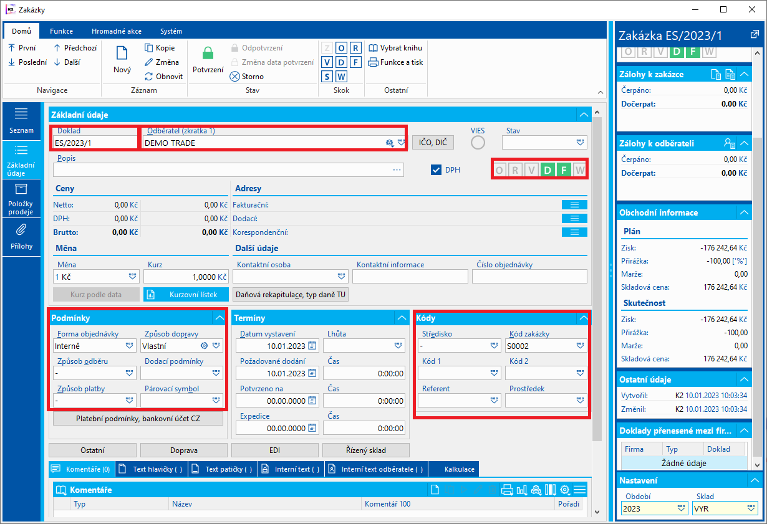
Task: Open calendar for Datum vystavení
Action: (x=312, y=346)
